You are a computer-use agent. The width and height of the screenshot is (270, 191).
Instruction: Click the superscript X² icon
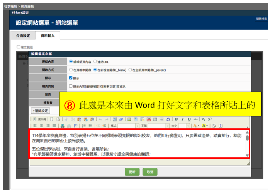(210, 119)
